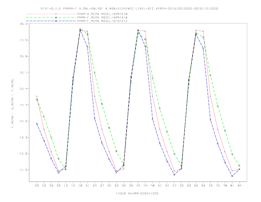Image resolution: width=261 pixels, height=202 pixels.
Task: Click x-axis tick label 42
Action: [x=138, y=185]
